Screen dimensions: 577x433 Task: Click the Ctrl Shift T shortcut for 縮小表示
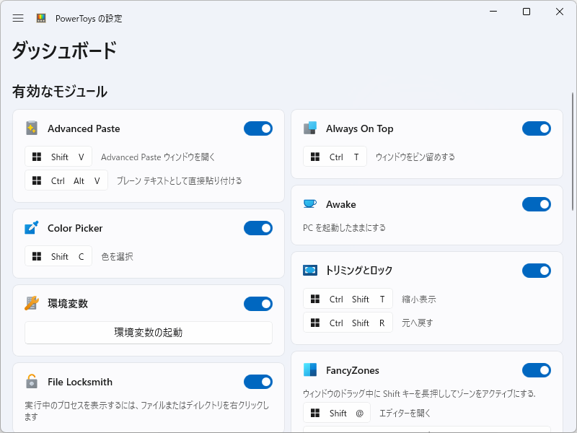(348, 298)
